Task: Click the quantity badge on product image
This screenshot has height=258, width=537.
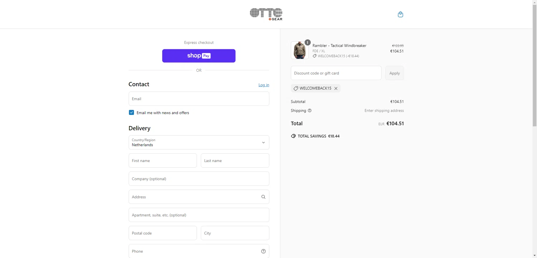Action: pos(307,42)
